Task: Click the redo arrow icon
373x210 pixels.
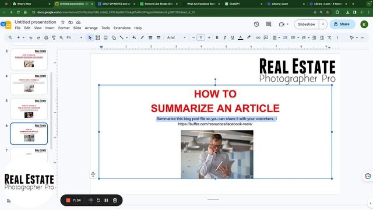Action: (38, 37)
